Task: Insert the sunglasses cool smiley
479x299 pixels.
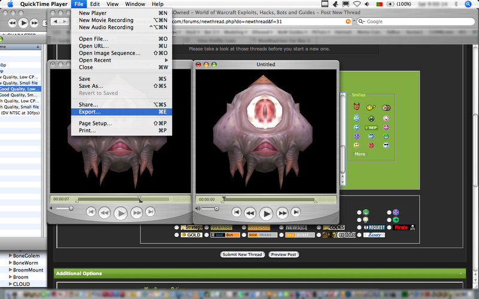Action: pos(386,145)
